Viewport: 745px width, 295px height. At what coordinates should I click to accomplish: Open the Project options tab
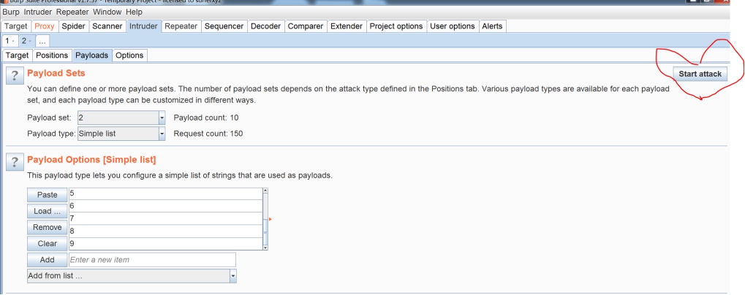pyautogui.click(x=396, y=26)
